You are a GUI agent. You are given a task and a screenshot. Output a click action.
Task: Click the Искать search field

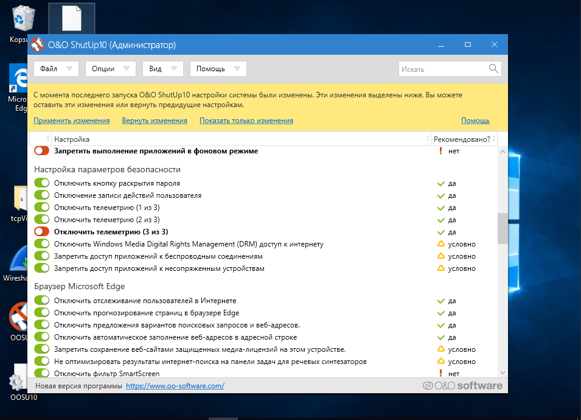443,69
